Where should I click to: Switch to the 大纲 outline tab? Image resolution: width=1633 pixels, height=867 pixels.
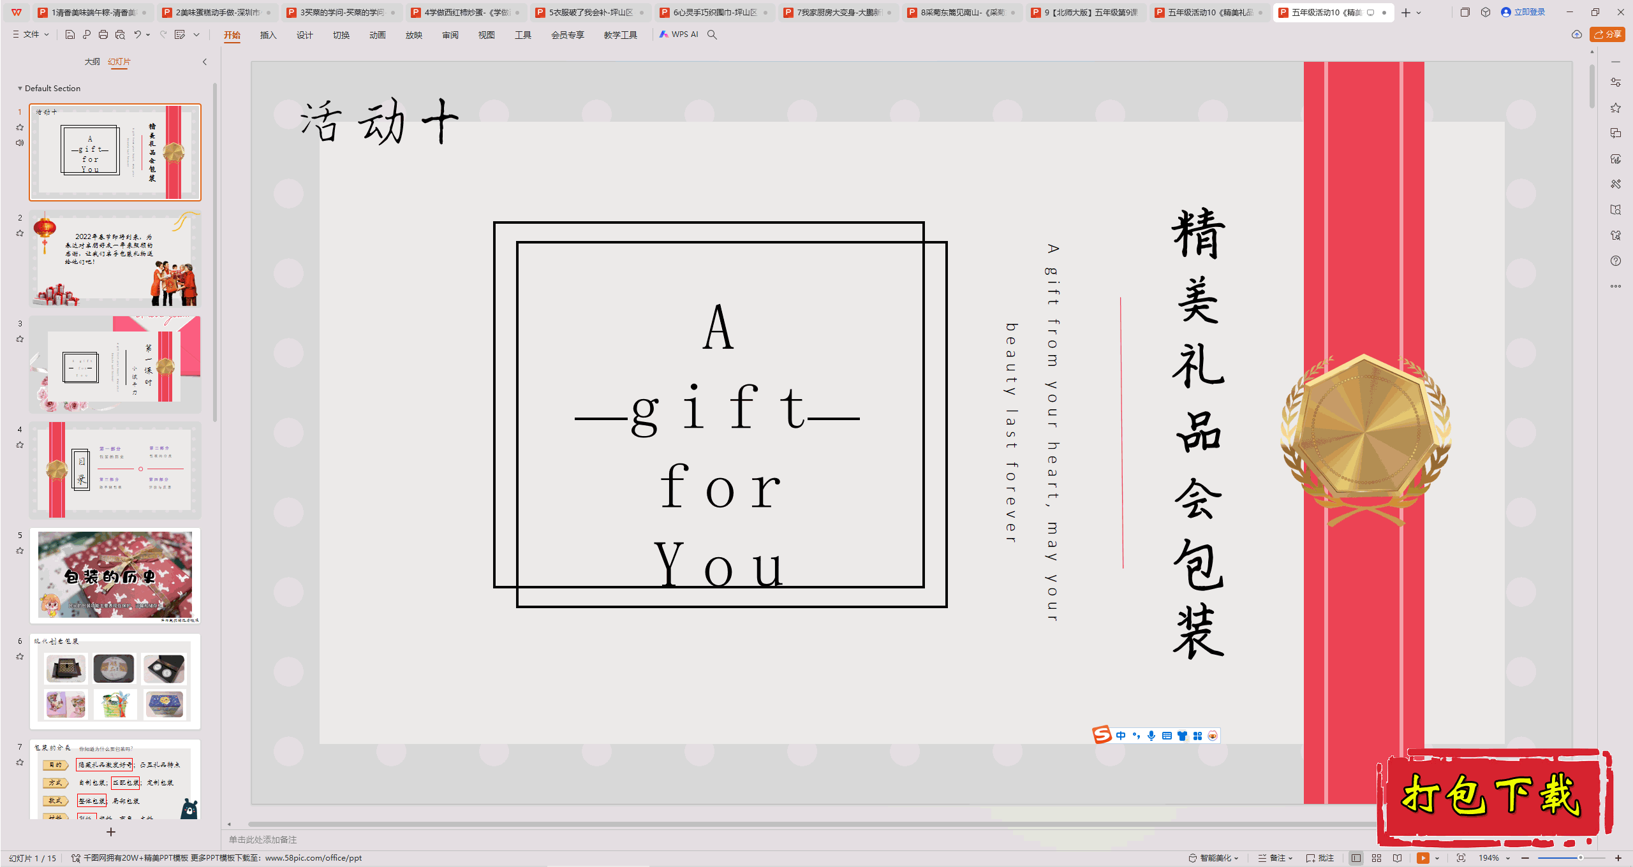click(92, 62)
